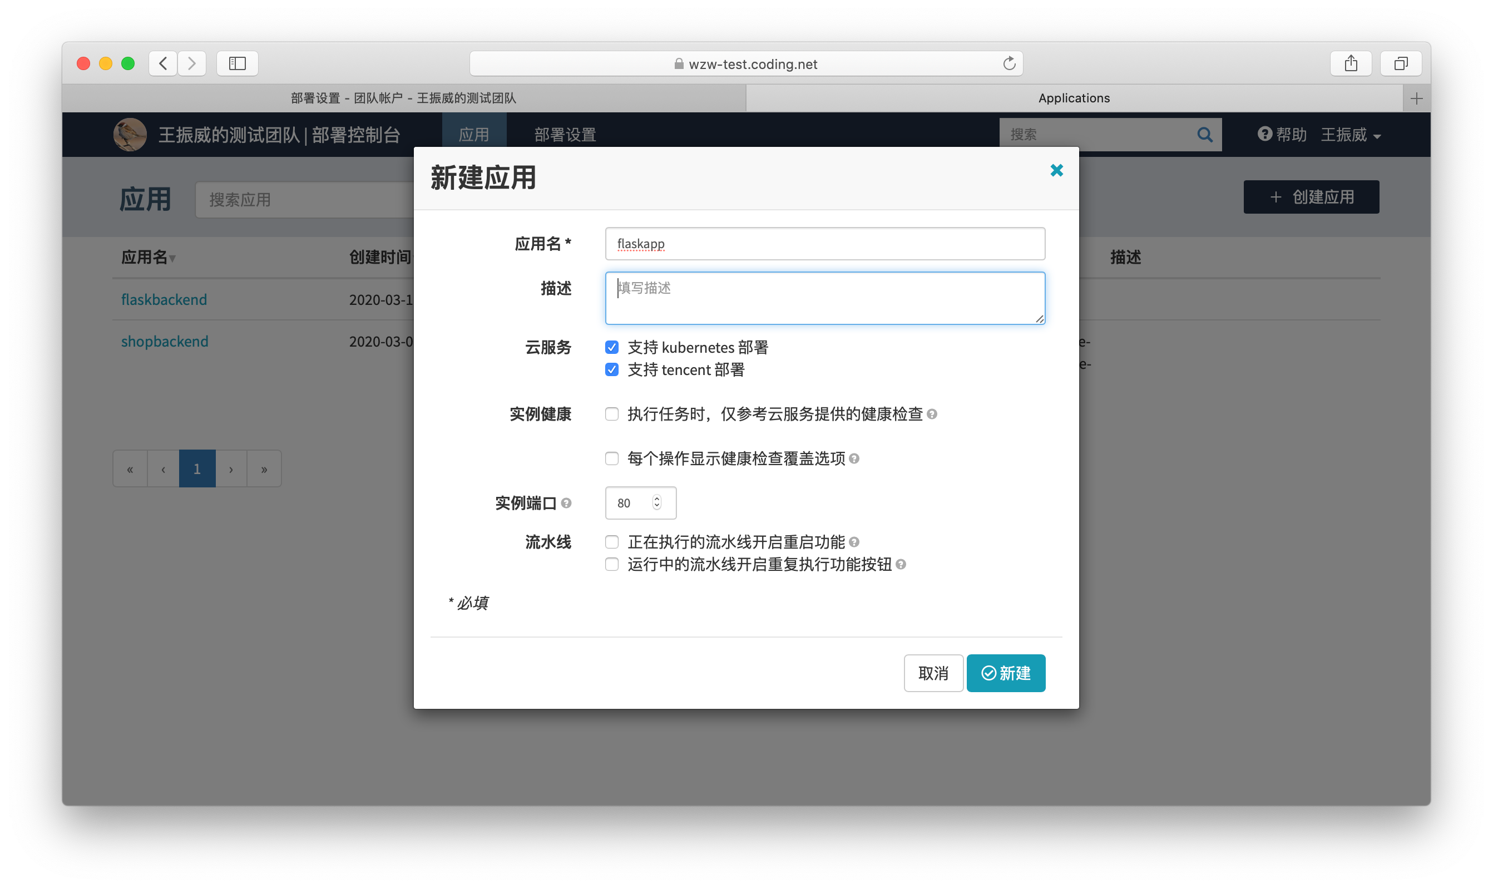1493x888 pixels.
Task: Close the 新建应用 dialog with X icon
Action: 1056,171
